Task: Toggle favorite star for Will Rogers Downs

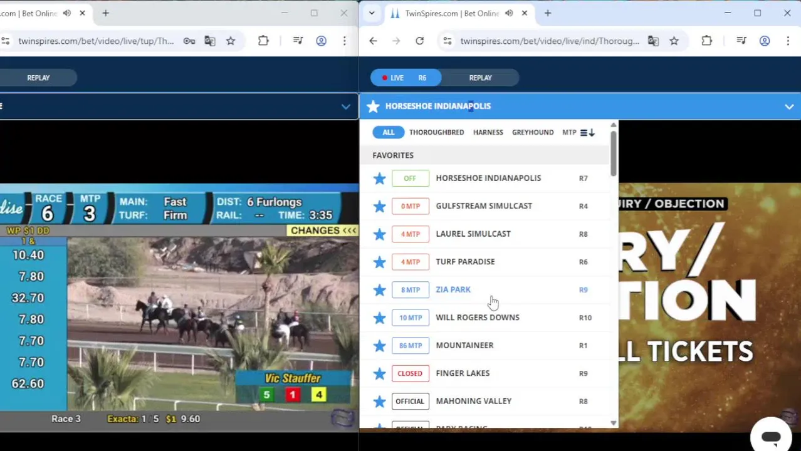Action: (379, 318)
